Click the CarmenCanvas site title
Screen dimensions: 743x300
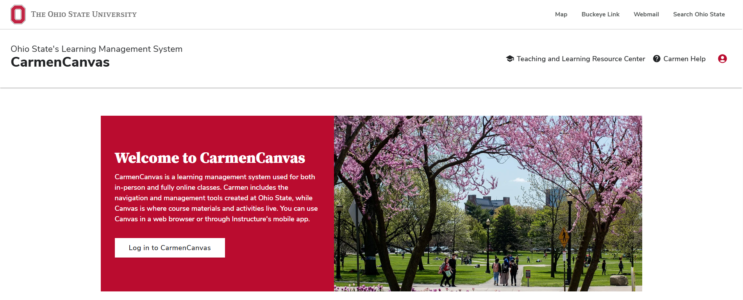pyautogui.click(x=60, y=62)
